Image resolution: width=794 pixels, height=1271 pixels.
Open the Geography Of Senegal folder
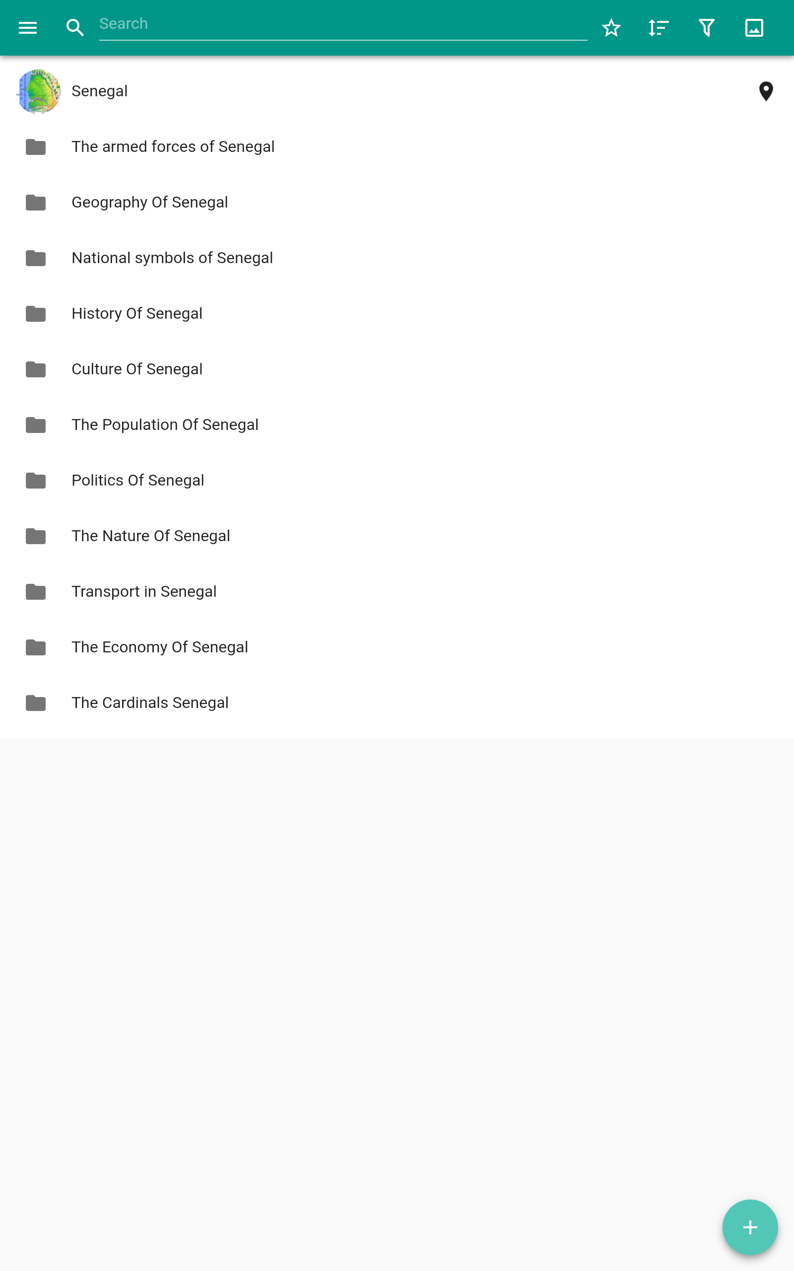coord(150,203)
